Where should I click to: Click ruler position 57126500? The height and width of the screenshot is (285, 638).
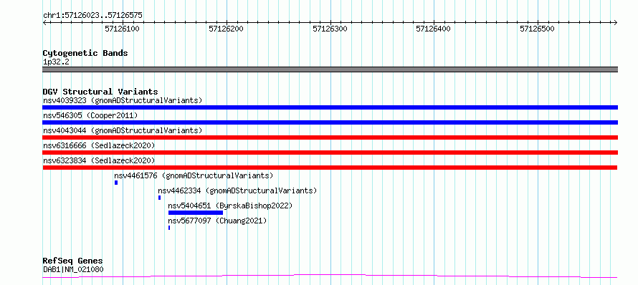point(538,29)
